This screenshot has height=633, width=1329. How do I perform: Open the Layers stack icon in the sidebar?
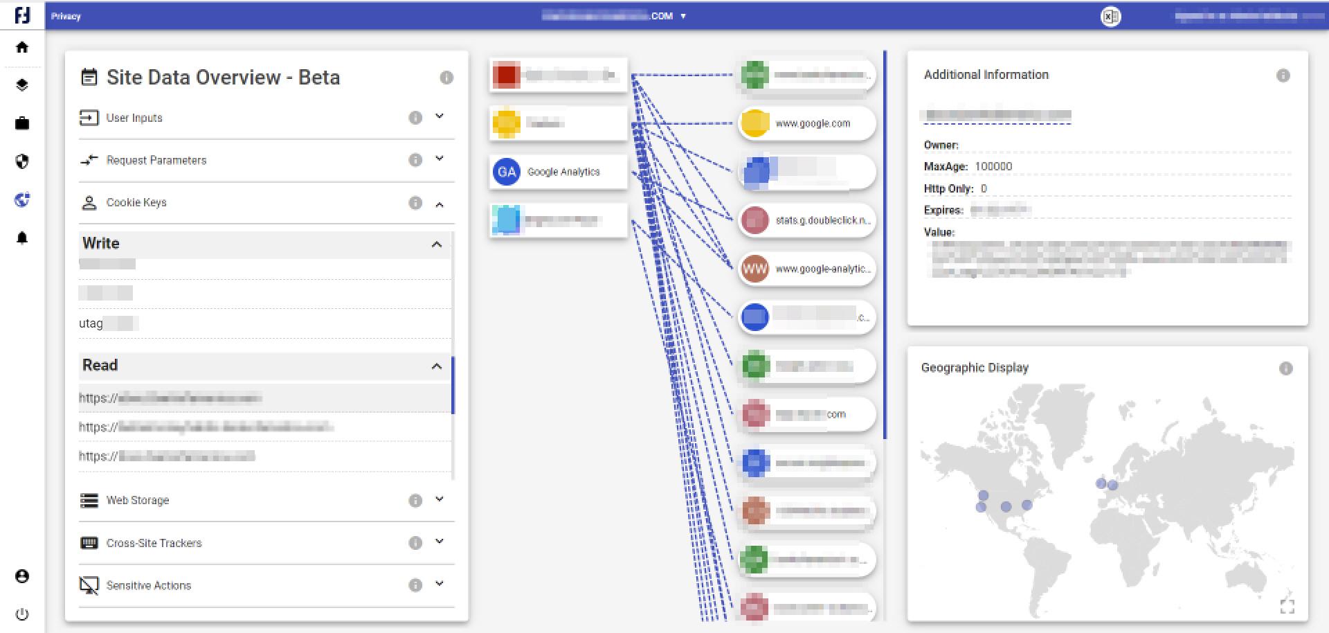click(21, 85)
